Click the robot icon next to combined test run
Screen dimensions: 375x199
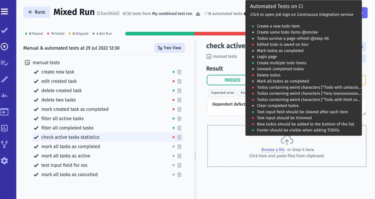click(x=198, y=14)
